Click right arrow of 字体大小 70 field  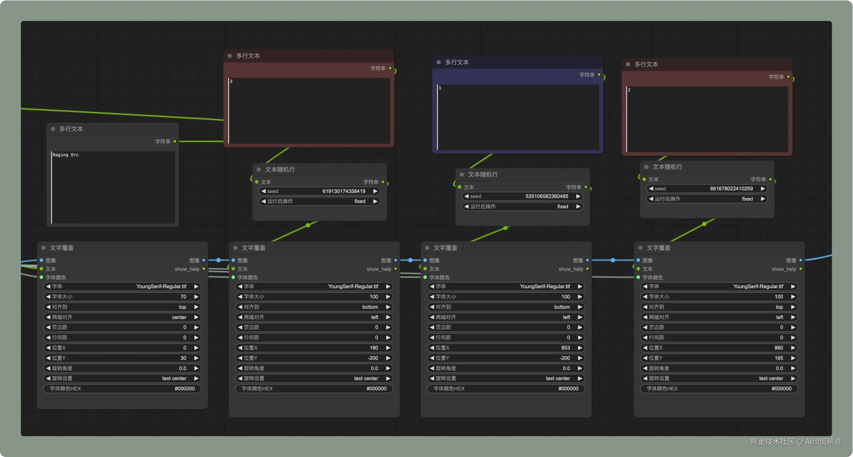point(196,297)
